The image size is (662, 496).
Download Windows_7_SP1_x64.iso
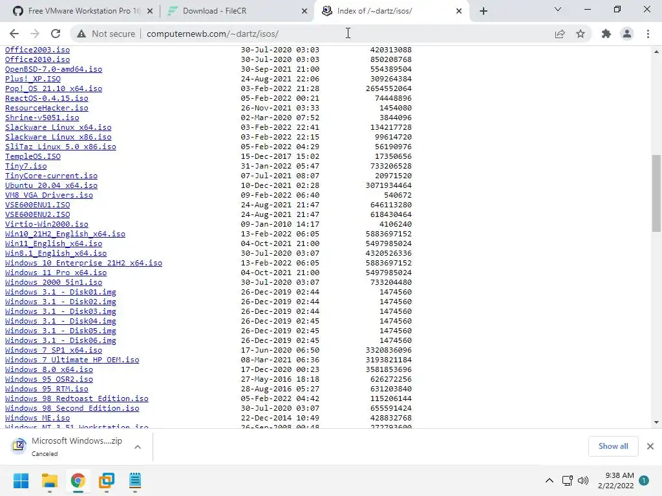click(x=54, y=351)
